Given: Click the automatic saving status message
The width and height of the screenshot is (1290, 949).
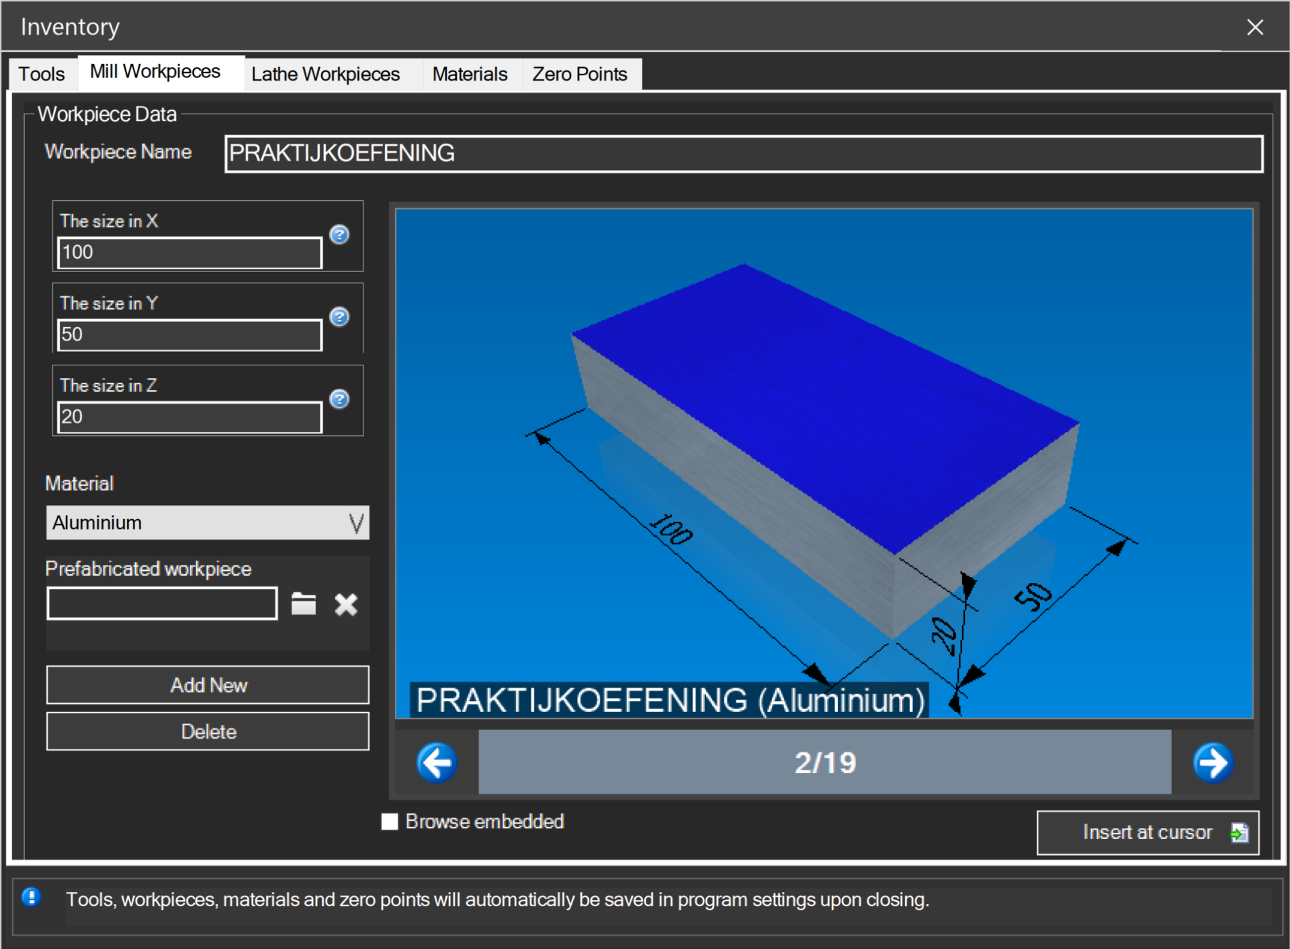Looking at the screenshot, I should point(497,899).
